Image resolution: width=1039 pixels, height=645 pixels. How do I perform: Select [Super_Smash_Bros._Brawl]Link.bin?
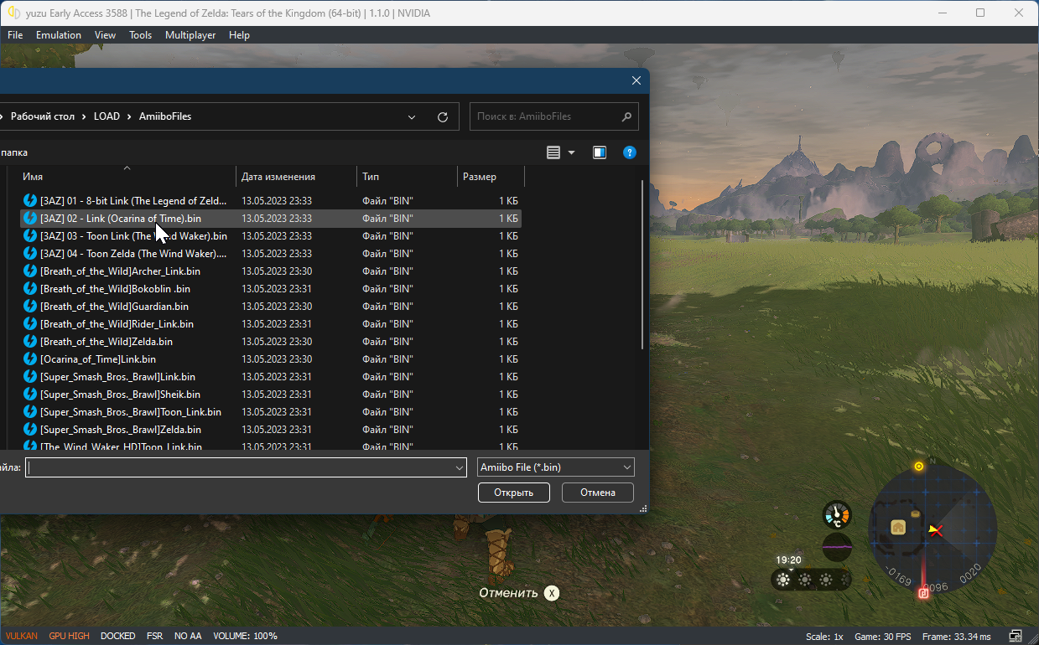271,377
